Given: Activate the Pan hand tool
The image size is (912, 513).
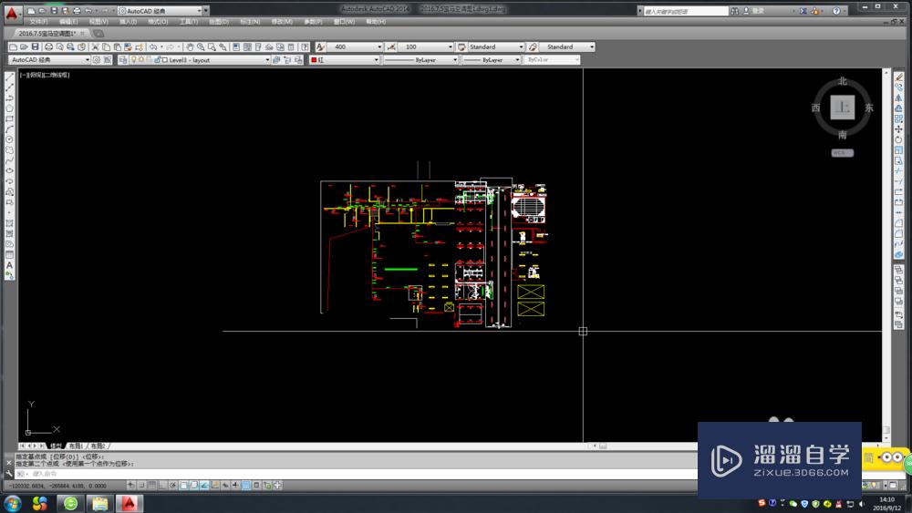Looking at the screenshot, I should (x=190, y=47).
